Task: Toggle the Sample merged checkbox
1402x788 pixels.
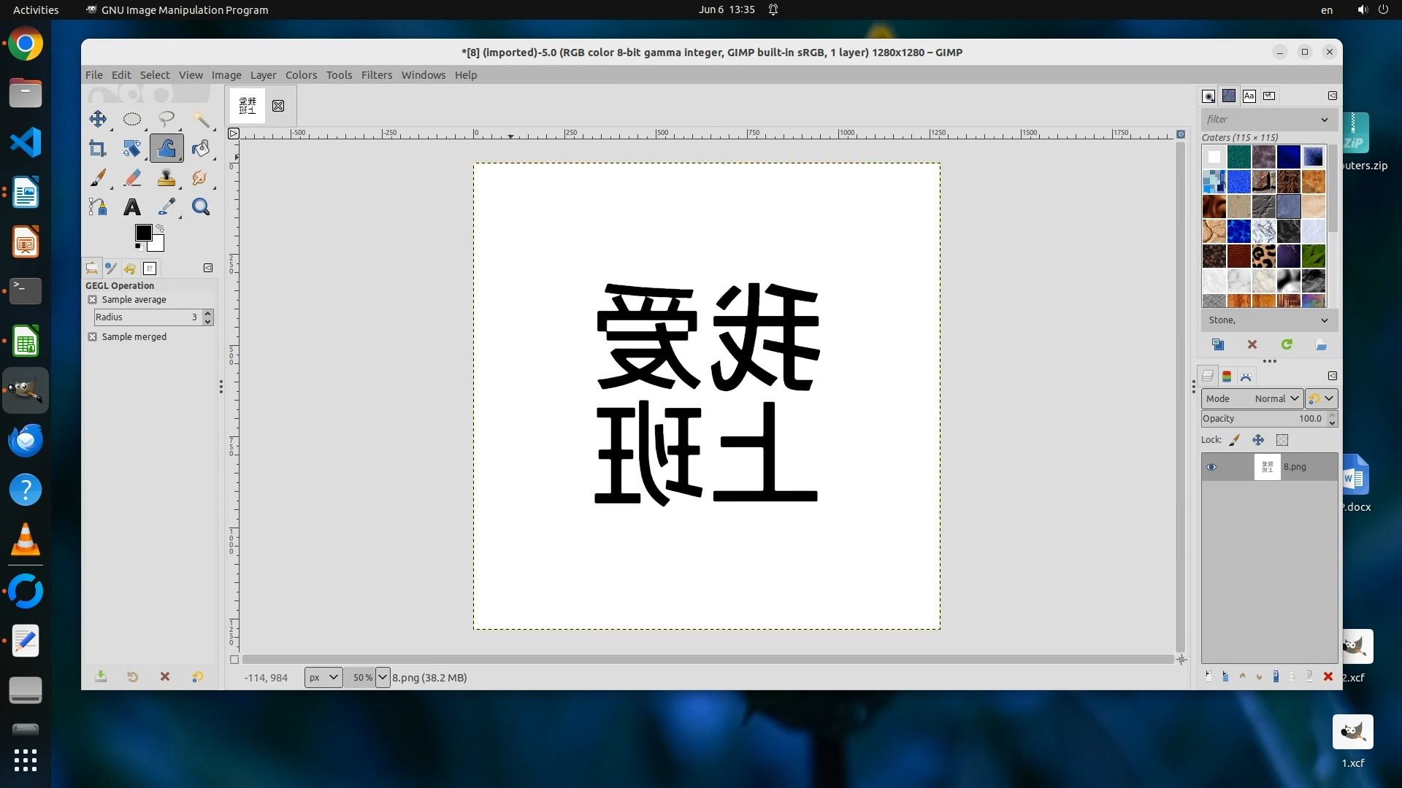Action: coord(93,337)
